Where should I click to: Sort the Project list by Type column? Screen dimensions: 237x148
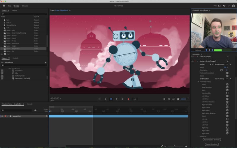36,17
